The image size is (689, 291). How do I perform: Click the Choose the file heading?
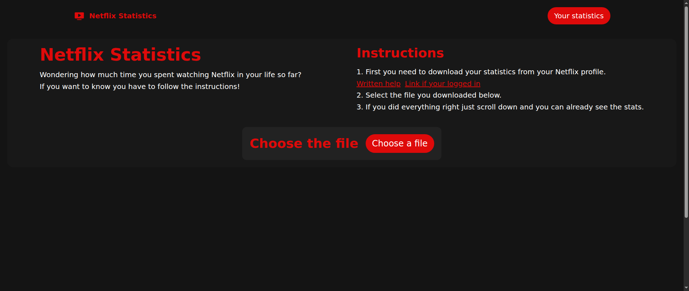(304, 144)
